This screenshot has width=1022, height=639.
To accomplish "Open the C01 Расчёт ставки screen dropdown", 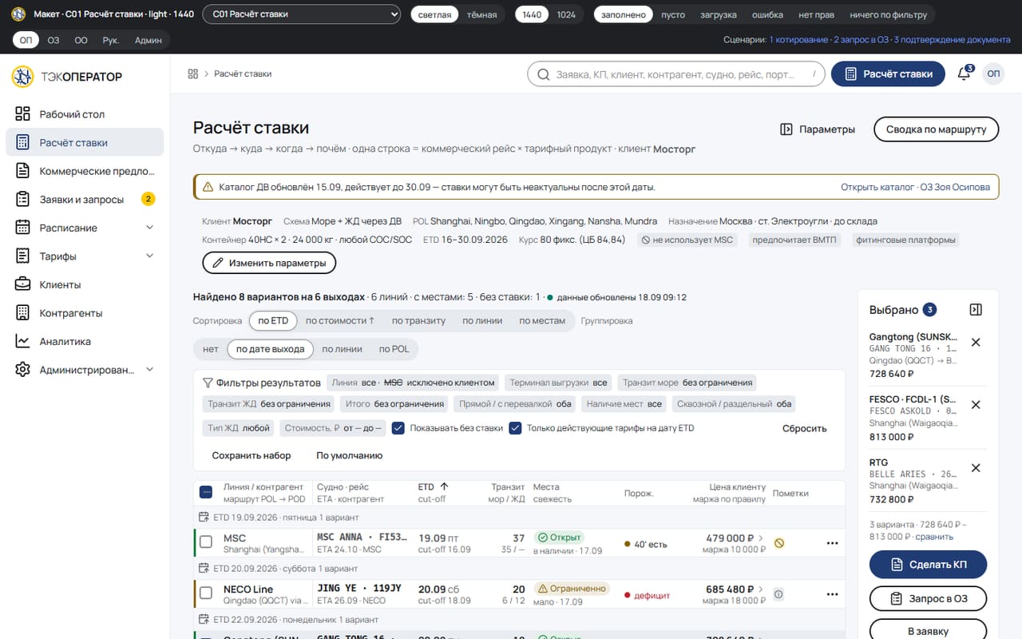I will coord(302,14).
